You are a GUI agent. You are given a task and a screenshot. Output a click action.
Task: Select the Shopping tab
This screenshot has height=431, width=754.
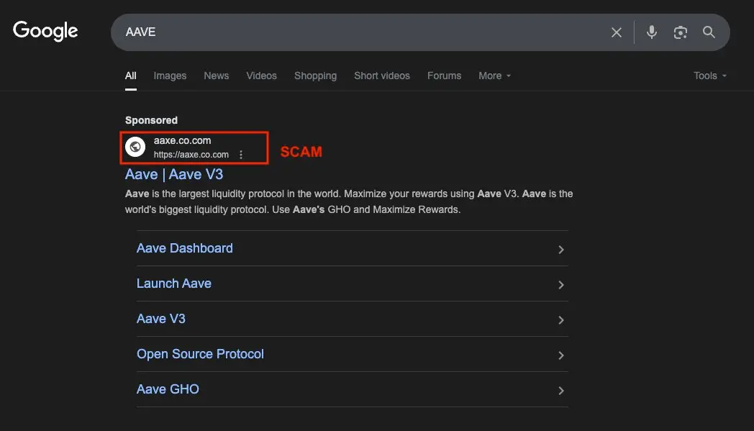(315, 76)
